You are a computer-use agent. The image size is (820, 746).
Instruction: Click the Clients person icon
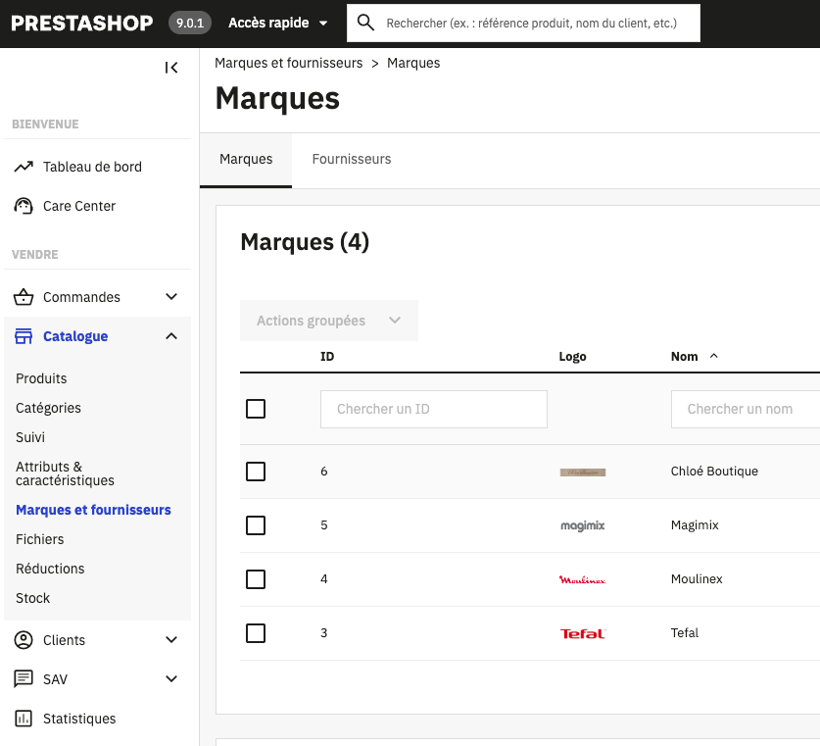pyautogui.click(x=24, y=640)
